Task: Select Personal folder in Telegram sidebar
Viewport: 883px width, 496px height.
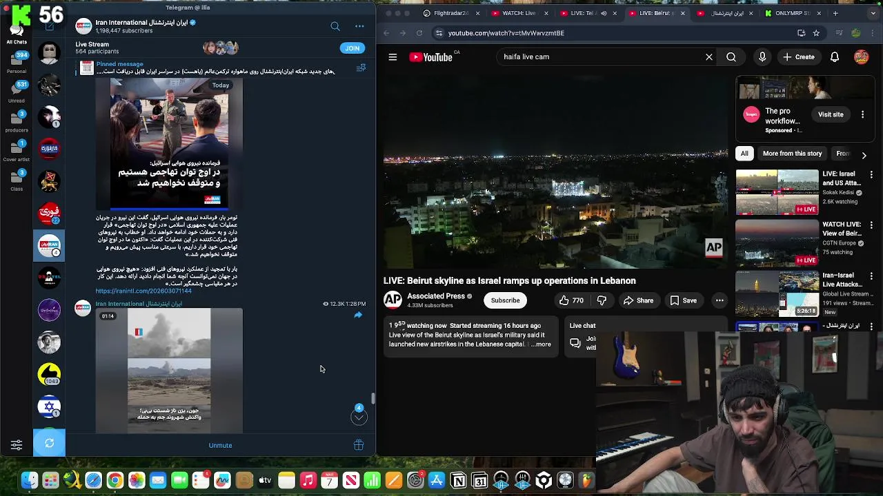Action: 17,62
